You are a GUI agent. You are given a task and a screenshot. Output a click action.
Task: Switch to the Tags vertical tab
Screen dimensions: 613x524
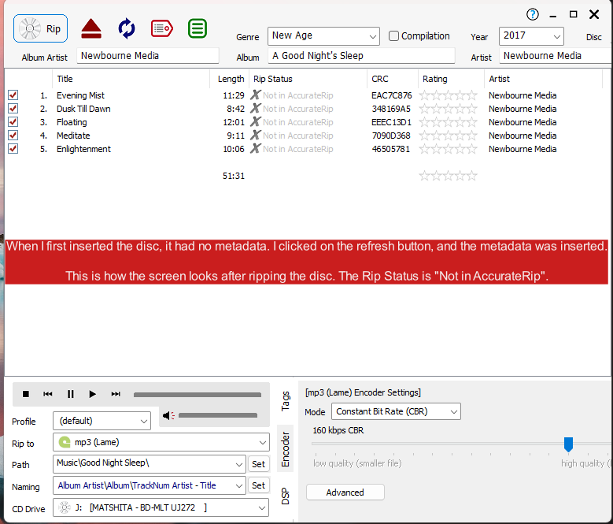pos(286,401)
